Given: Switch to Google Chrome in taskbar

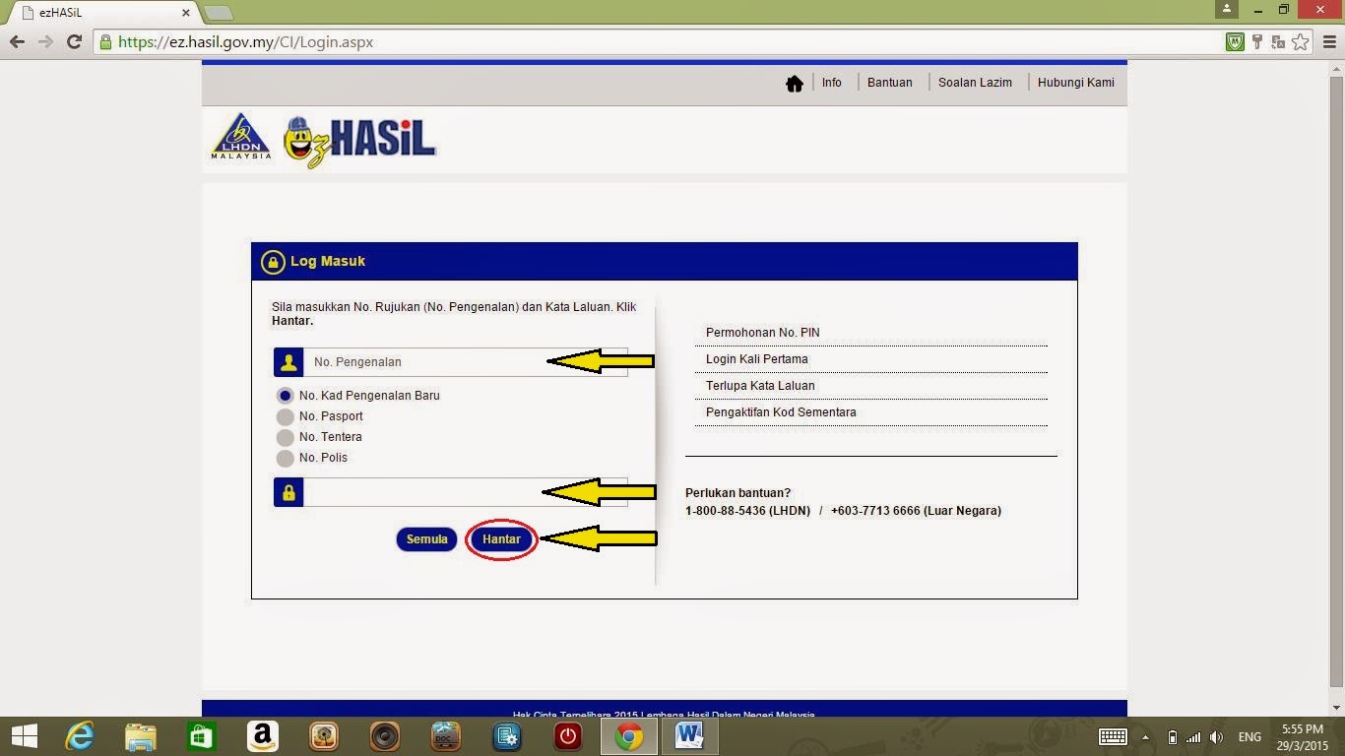Looking at the screenshot, I should tap(629, 736).
